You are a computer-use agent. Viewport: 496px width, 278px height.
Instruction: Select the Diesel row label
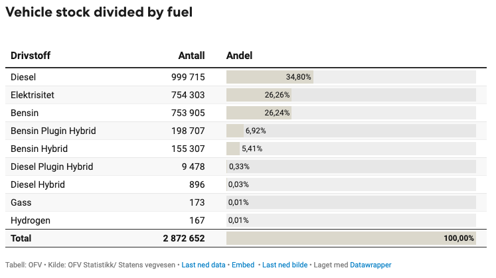[x=23, y=77]
